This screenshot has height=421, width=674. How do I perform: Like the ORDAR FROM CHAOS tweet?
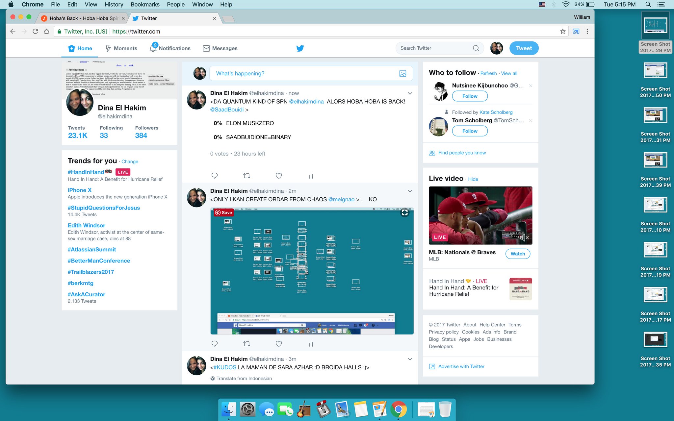pyautogui.click(x=279, y=344)
